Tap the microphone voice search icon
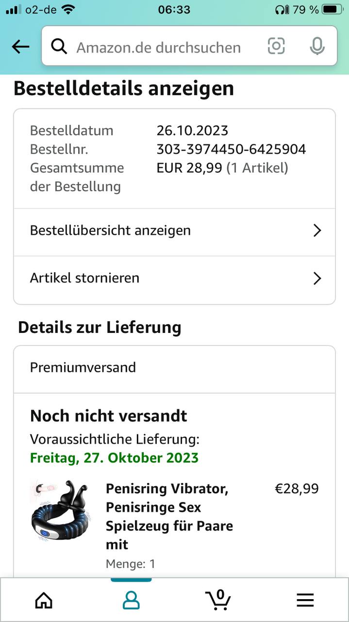The image size is (349, 622). point(317,46)
